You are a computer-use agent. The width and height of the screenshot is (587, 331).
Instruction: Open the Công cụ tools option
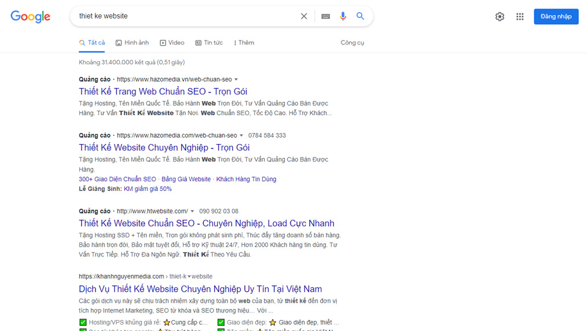point(352,43)
